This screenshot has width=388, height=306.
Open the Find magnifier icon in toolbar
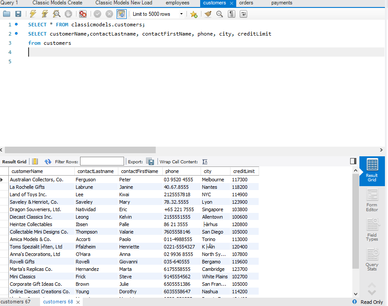220,14
